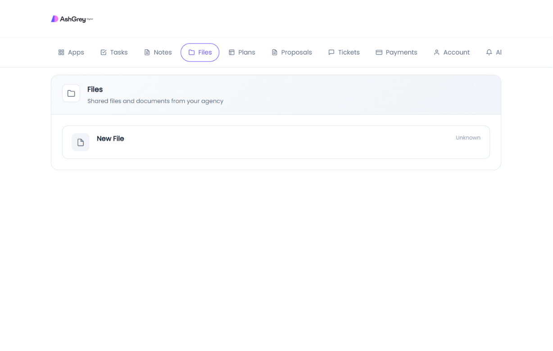Select the highlighted Files tab

[x=200, y=53]
